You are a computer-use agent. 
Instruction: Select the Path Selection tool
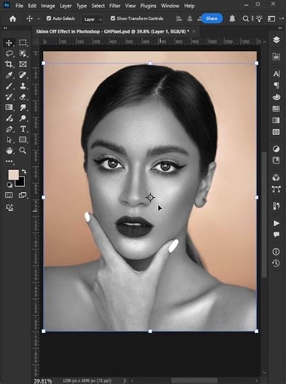[9, 140]
